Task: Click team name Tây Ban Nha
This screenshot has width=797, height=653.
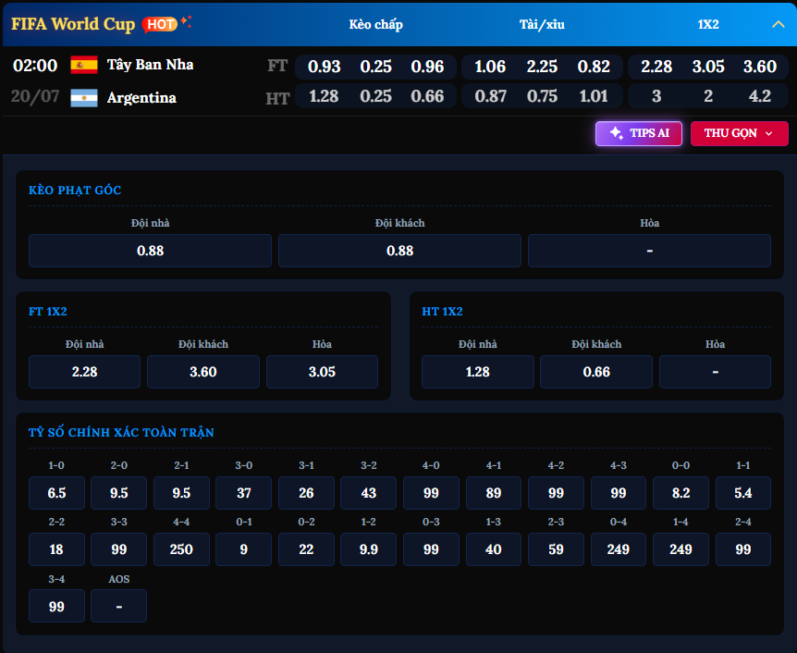Action: point(150,65)
